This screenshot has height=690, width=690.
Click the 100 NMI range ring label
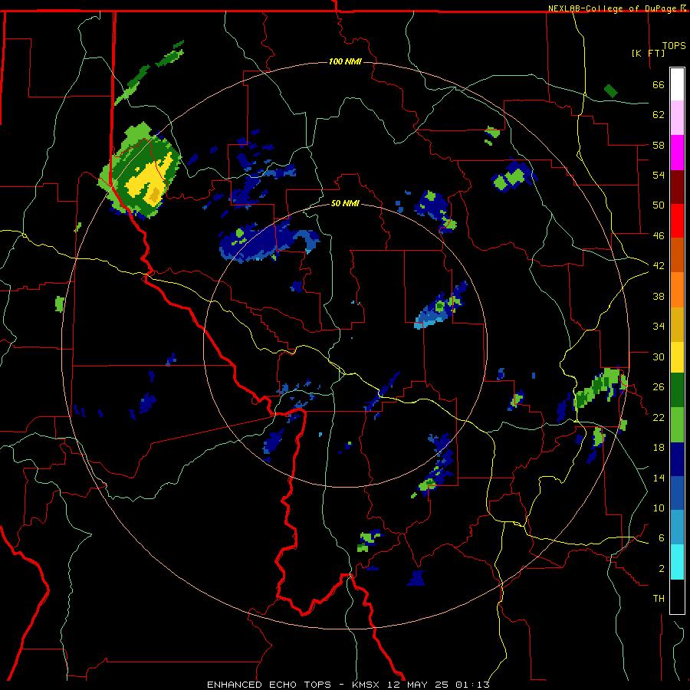tap(345, 61)
